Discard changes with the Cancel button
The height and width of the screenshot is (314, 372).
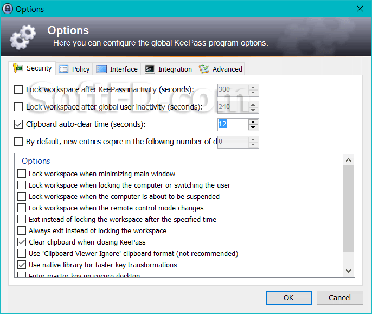tap(339, 298)
